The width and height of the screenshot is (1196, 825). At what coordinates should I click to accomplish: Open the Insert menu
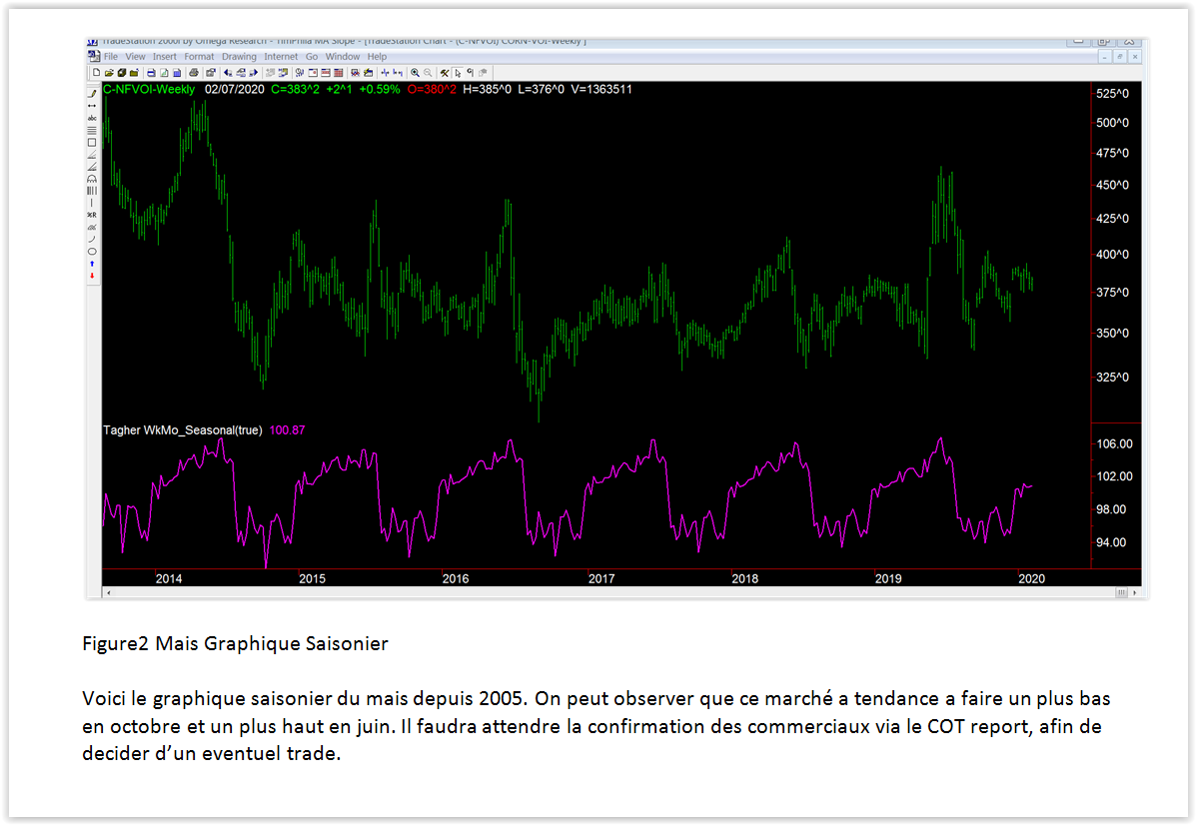point(164,57)
